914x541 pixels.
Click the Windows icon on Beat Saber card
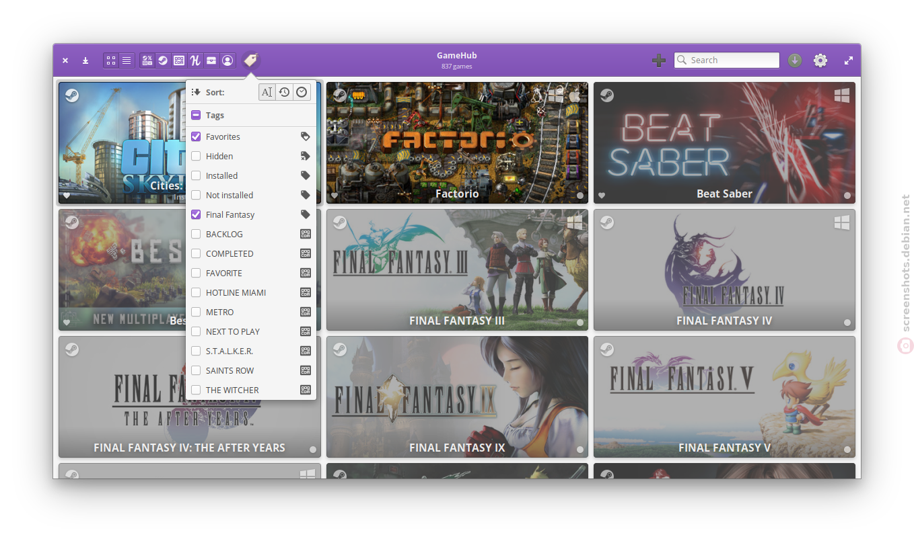coord(841,95)
